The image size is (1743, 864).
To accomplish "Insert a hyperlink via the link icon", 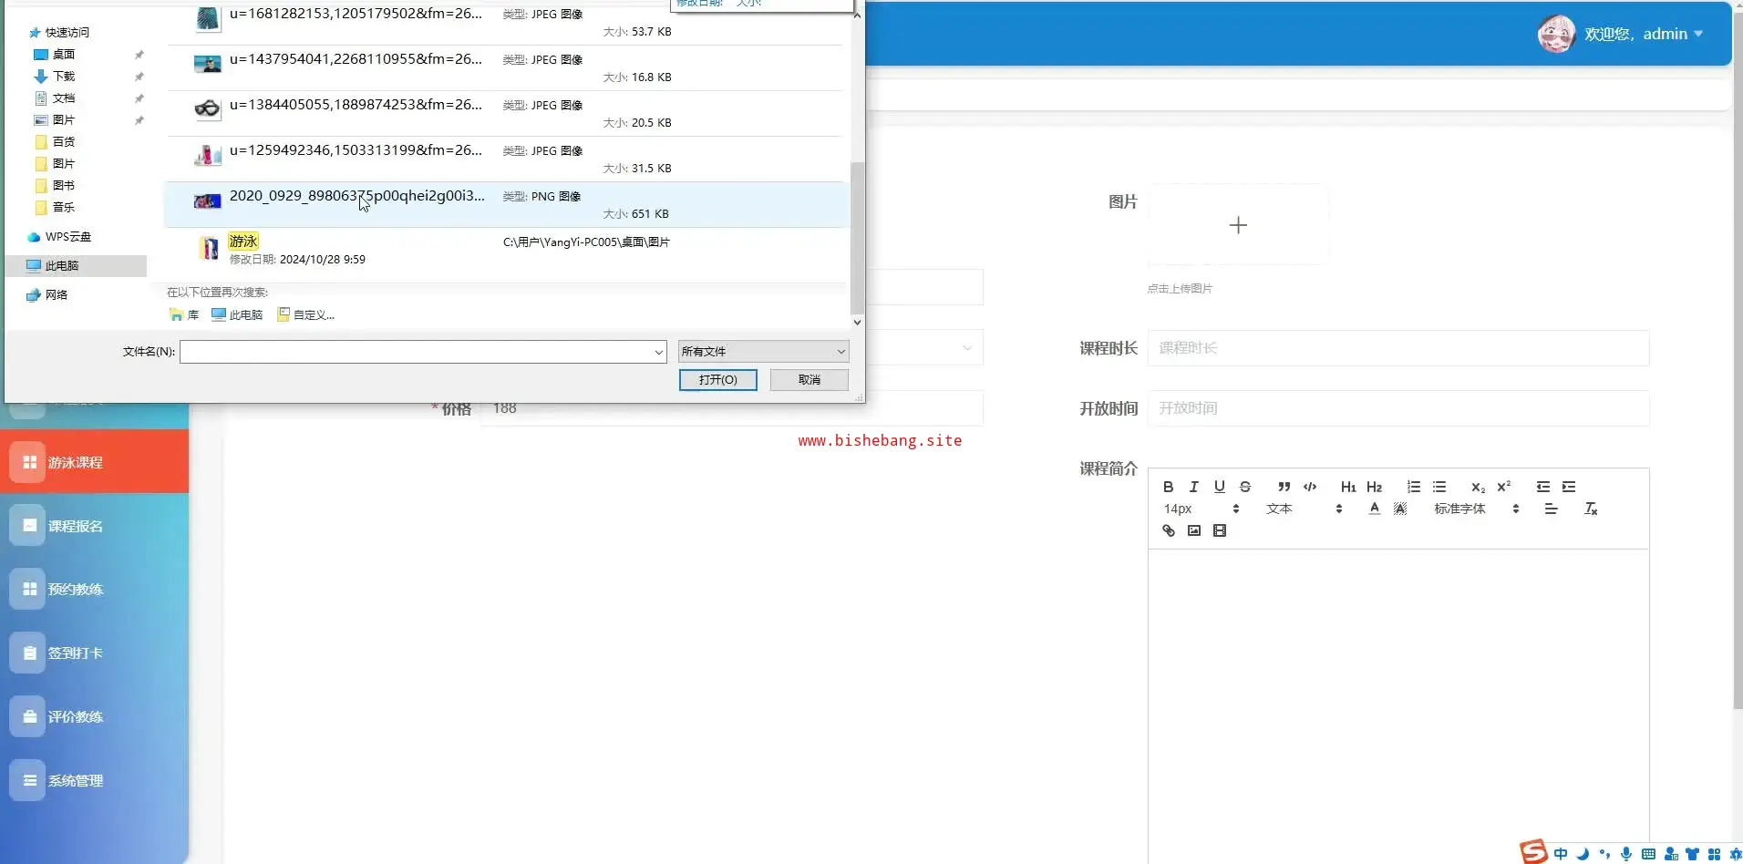I will [1168, 530].
